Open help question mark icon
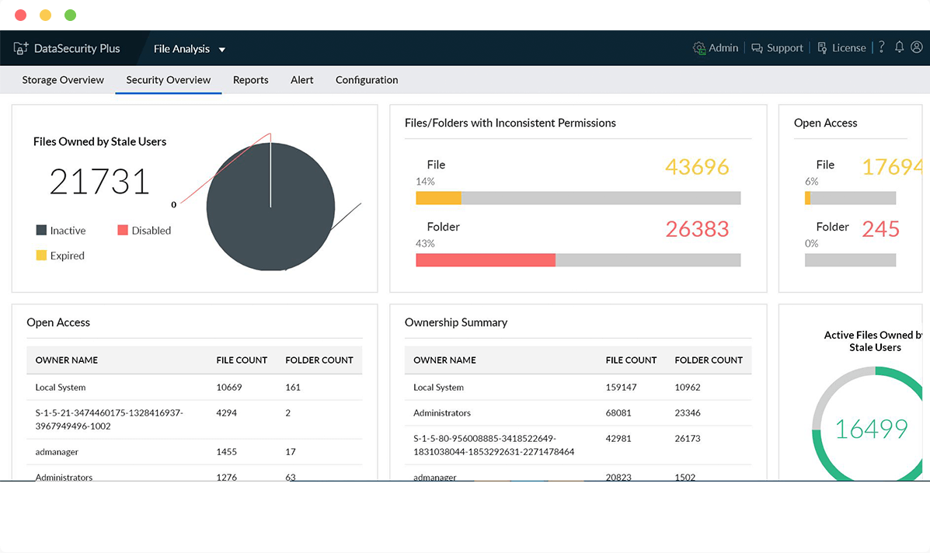Screen dimensions: 930x553 pyautogui.click(x=881, y=47)
